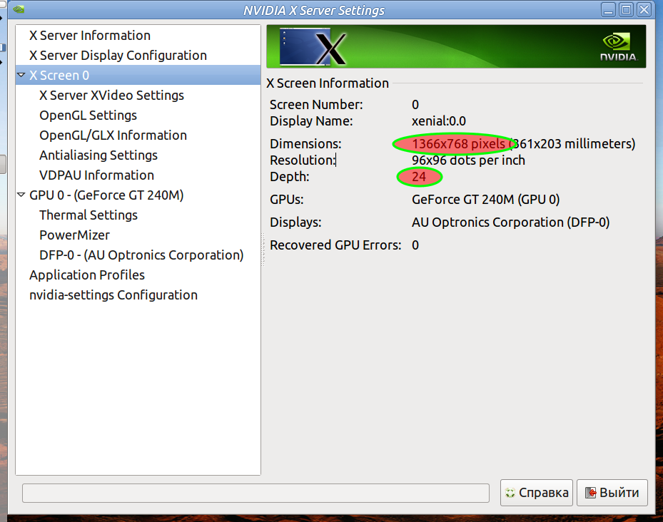Open X Server Information page

(x=90, y=36)
